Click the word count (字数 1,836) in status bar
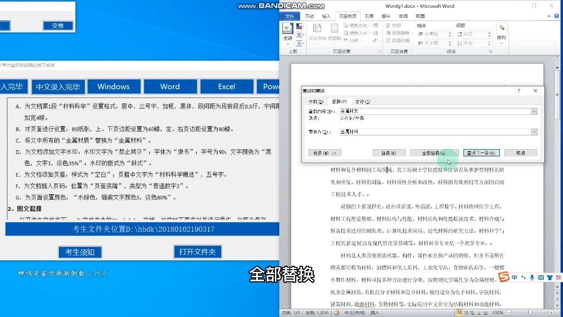 click(317, 312)
